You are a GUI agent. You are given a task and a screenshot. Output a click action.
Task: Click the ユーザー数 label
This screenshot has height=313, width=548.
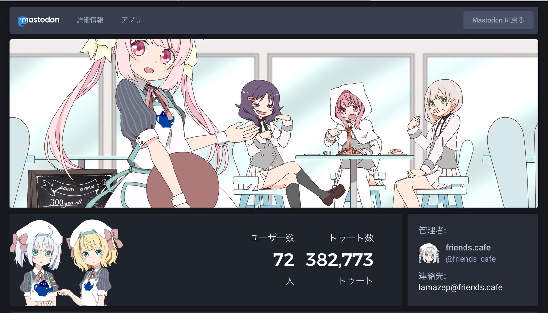(x=272, y=238)
